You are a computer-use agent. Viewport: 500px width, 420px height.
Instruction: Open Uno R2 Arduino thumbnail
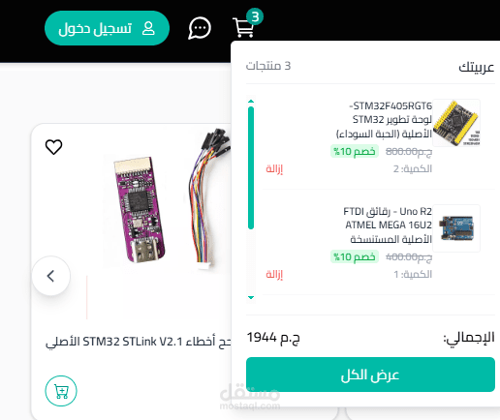tap(456, 228)
